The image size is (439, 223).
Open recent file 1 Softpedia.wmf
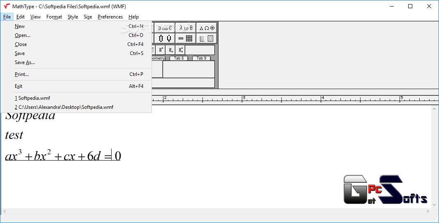coord(76,98)
